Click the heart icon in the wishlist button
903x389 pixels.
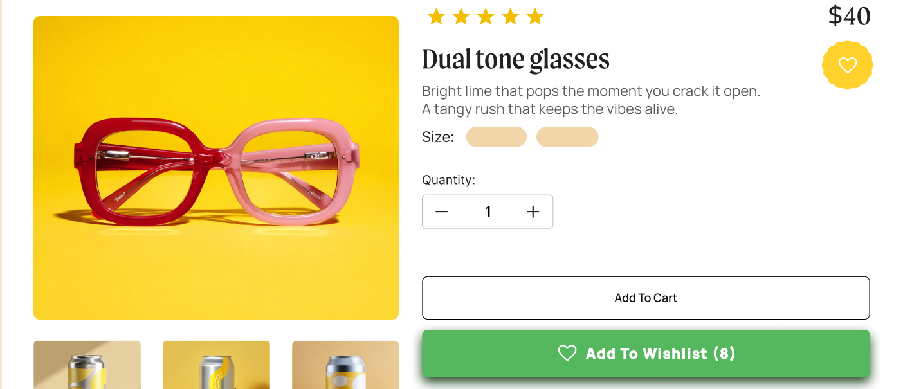point(567,353)
